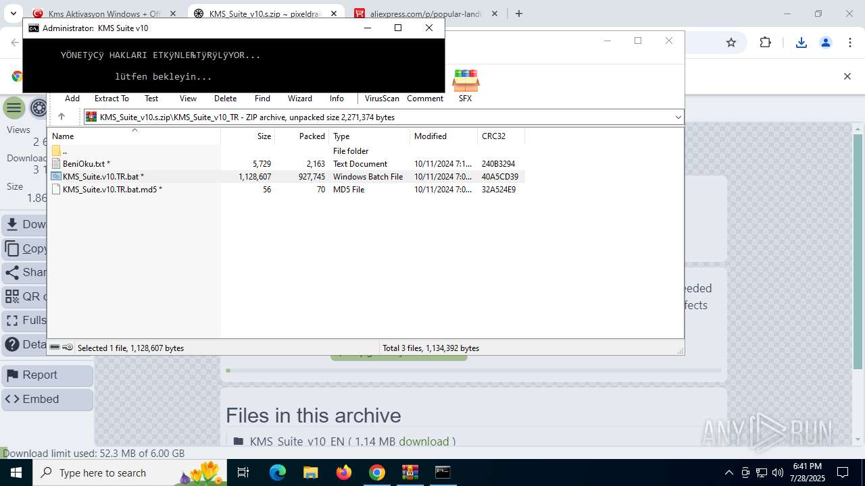Viewport: 865px width, 486px height.
Task: Click the QR code button on pixeldrain
Action: [24, 296]
